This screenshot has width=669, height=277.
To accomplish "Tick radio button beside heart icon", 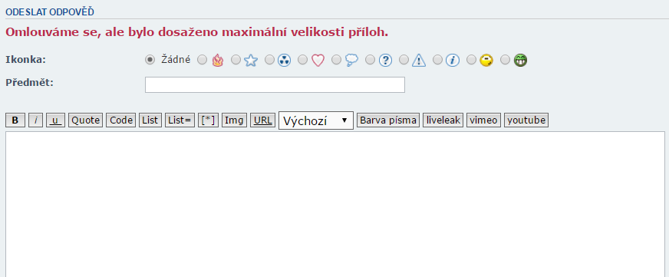I will click(303, 60).
